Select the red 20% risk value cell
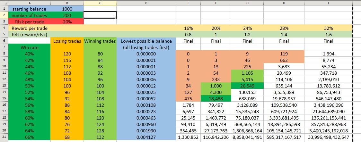Screen dimensions: 361x142 click(x=67, y=22)
